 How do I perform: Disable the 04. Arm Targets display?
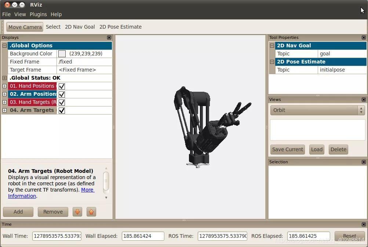click(x=62, y=110)
